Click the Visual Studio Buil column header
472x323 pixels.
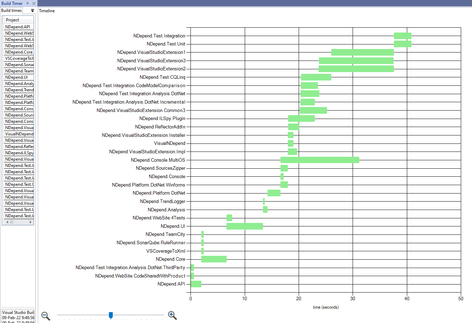(x=18, y=313)
